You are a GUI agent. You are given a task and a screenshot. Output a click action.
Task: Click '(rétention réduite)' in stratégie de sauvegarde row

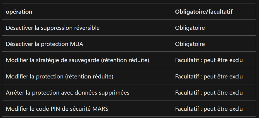click(x=125, y=60)
